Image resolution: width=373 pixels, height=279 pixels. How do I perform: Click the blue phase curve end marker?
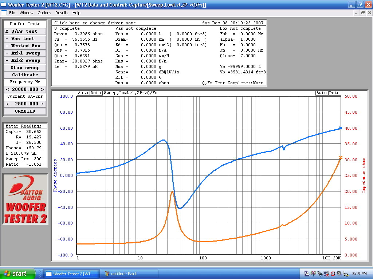[x=341, y=128]
